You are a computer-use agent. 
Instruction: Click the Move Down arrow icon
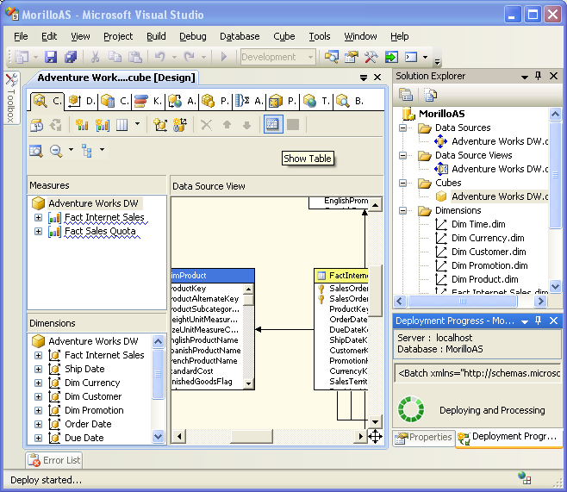(x=246, y=125)
